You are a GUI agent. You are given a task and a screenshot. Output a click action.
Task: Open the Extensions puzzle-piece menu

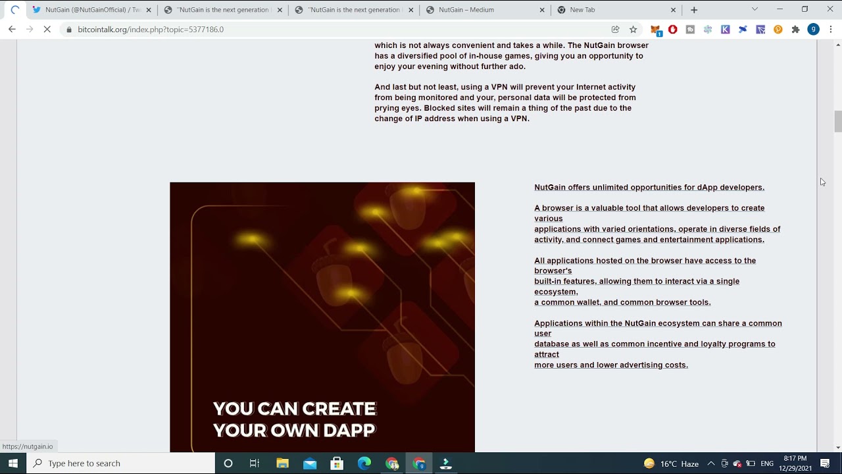click(795, 29)
